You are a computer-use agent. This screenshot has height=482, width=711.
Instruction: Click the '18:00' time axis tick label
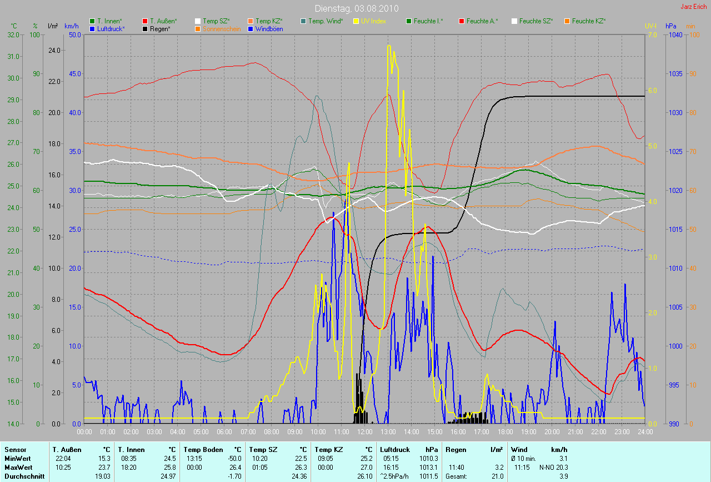pos(505,431)
